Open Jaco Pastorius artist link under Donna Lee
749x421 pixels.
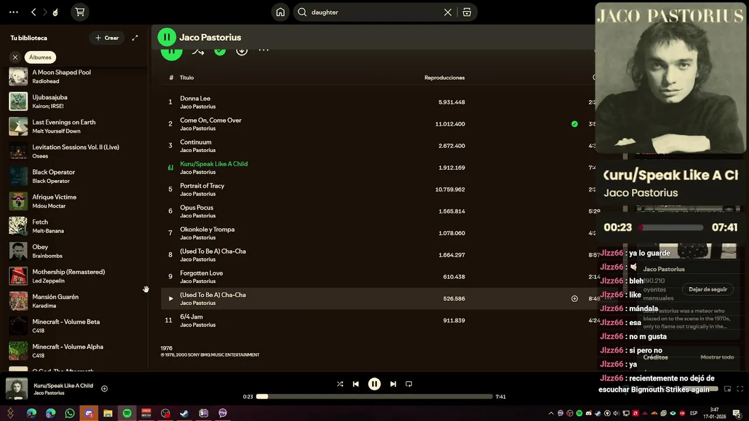(x=198, y=107)
